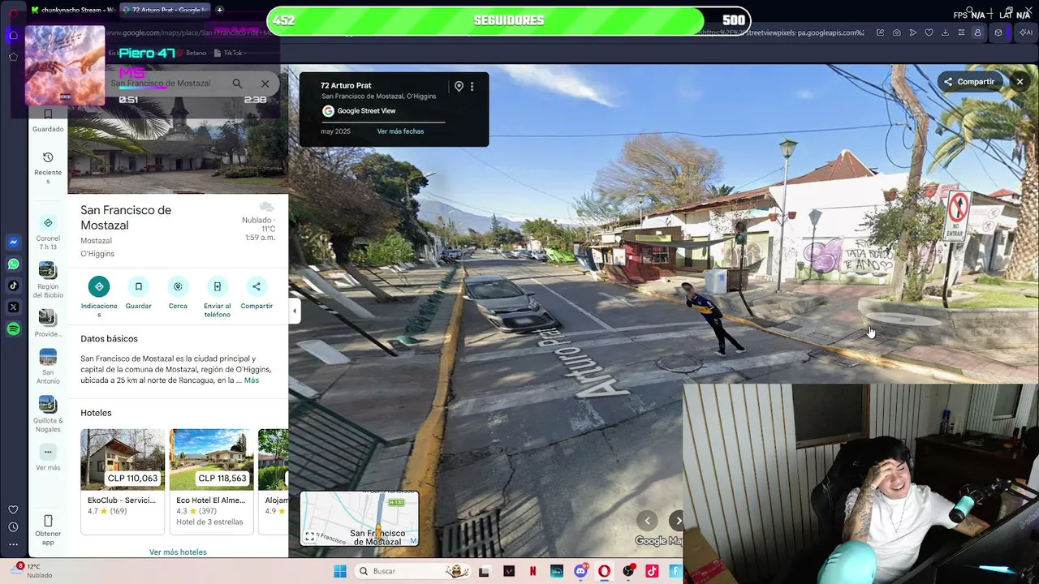Click the Betano bookmark in bookmarks bar
This screenshot has height=584, width=1039.
pyautogui.click(x=190, y=53)
